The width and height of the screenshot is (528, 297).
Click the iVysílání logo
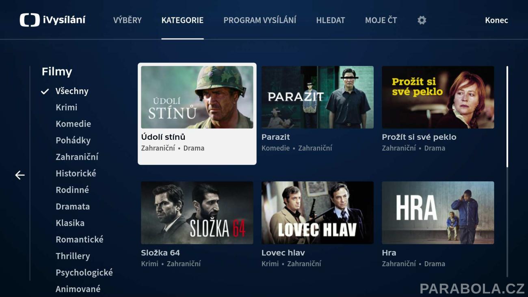pyautogui.click(x=52, y=20)
